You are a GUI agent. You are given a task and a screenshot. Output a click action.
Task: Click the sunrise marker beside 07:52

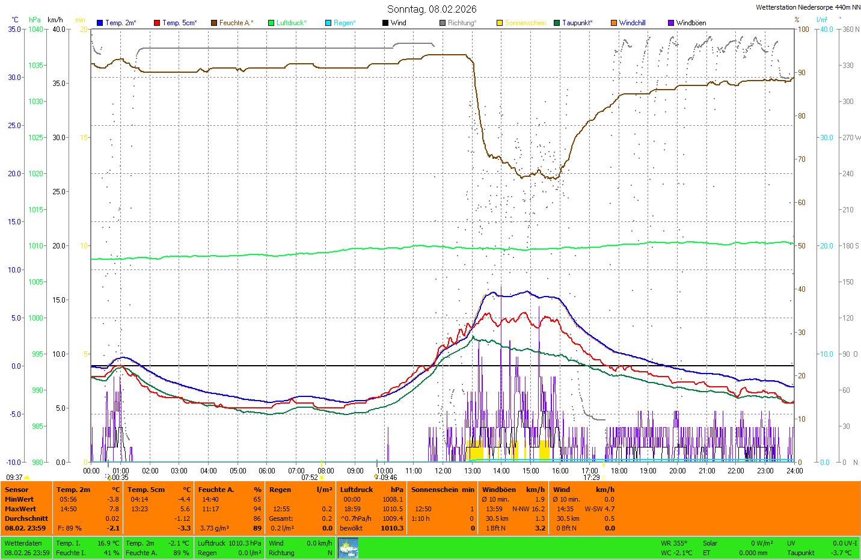(322, 478)
